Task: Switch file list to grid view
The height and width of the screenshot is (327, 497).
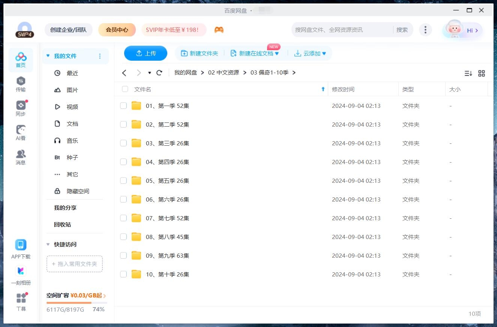Action: 482,73
